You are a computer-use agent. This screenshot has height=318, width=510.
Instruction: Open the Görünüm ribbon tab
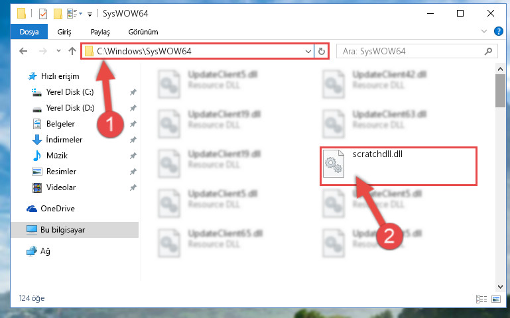[x=143, y=32]
